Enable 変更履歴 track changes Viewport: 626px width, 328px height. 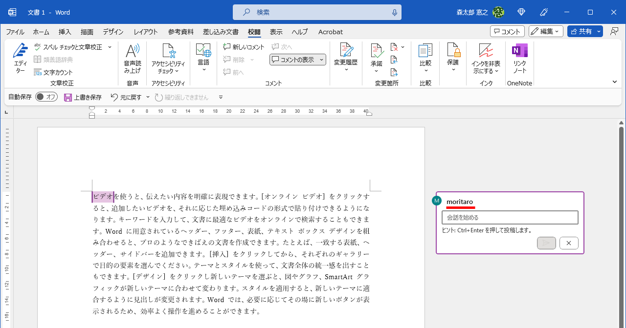click(346, 59)
